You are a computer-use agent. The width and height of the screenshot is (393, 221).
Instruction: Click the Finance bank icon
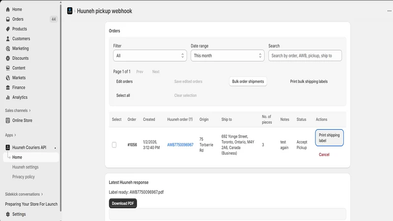8,88
